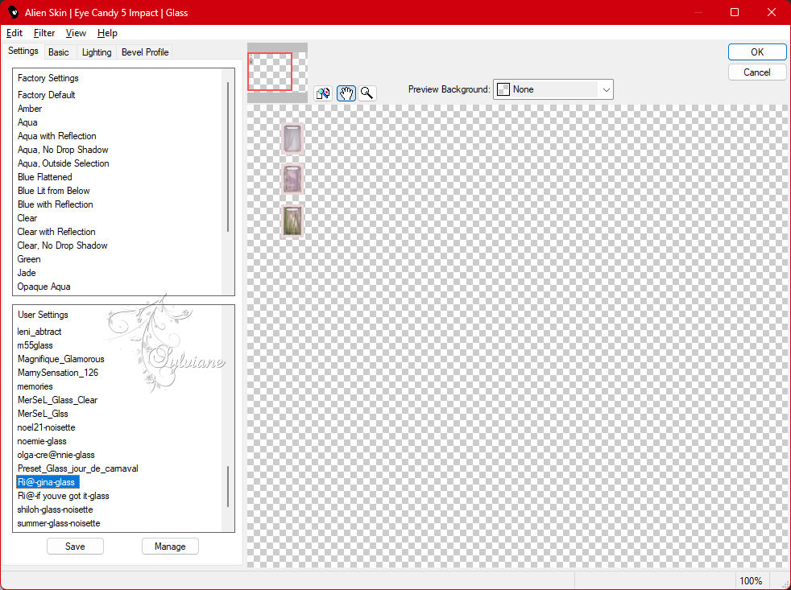Image resolution: width=791 pixels, height=590 pixels.
Task: Select the Amber preset
Action: (30, 109)
